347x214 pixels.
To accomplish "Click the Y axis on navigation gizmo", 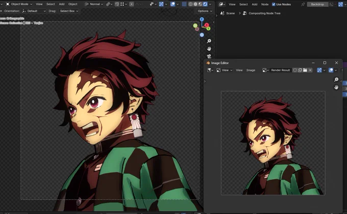I will (x=208, y=29).
